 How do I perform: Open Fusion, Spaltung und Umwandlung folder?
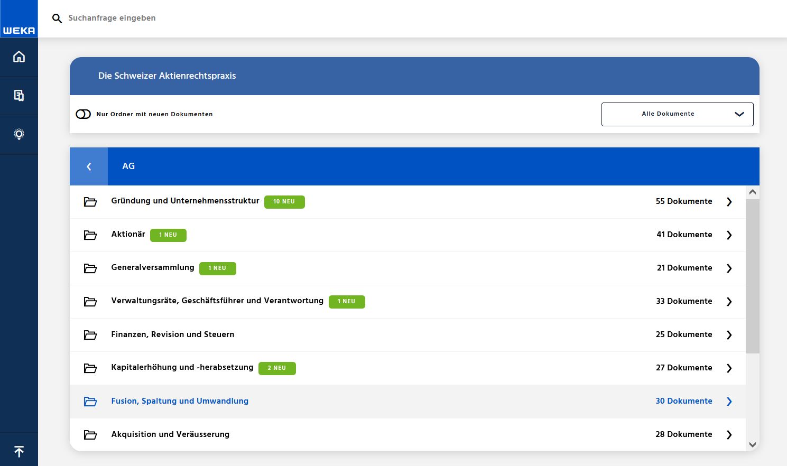(180, 401)
